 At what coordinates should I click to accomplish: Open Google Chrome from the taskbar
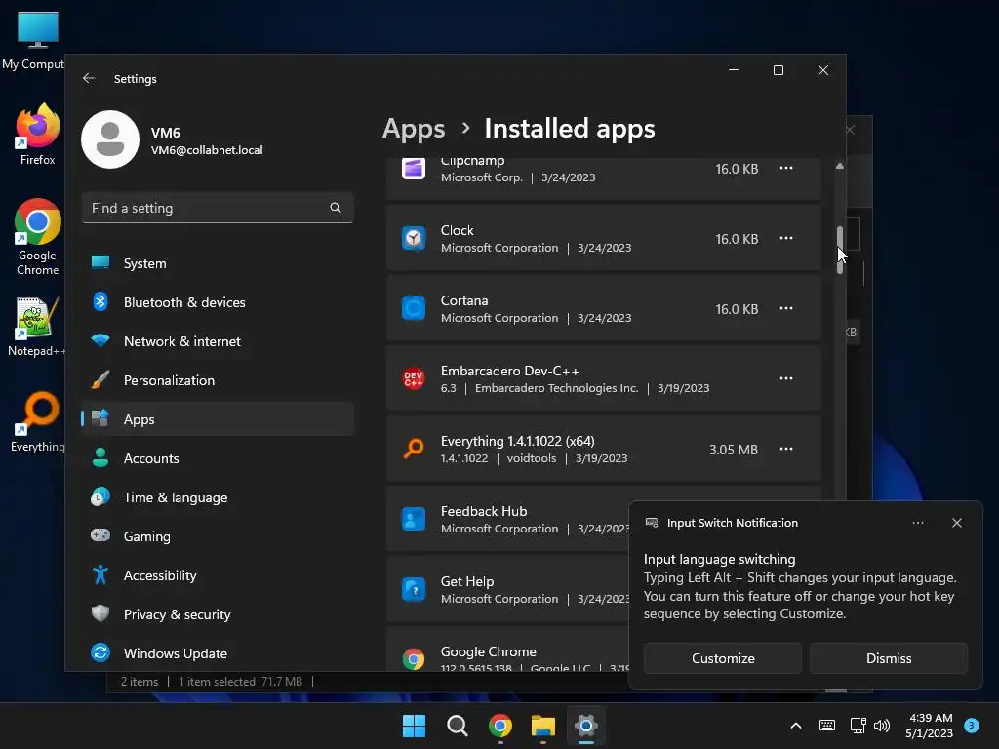tap(500, 726)
